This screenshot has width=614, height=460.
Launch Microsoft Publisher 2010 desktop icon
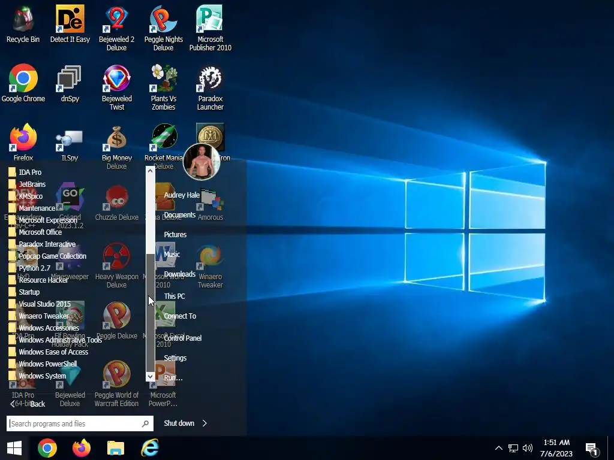(x=210, y=28)
